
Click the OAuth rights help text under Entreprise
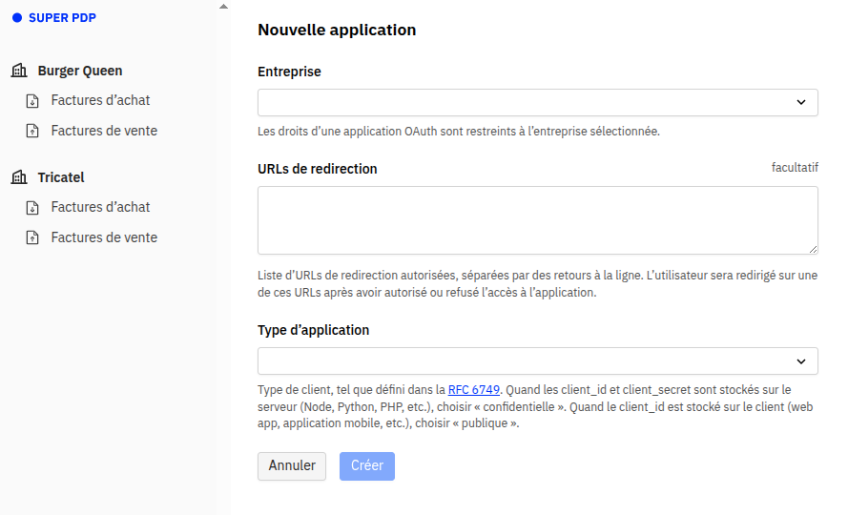[459, 131]
